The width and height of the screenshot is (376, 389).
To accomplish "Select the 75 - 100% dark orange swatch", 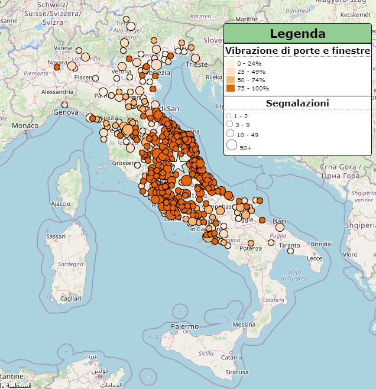I will tap(230, 88).
